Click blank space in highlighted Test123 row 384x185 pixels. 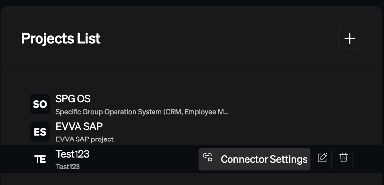145,159
